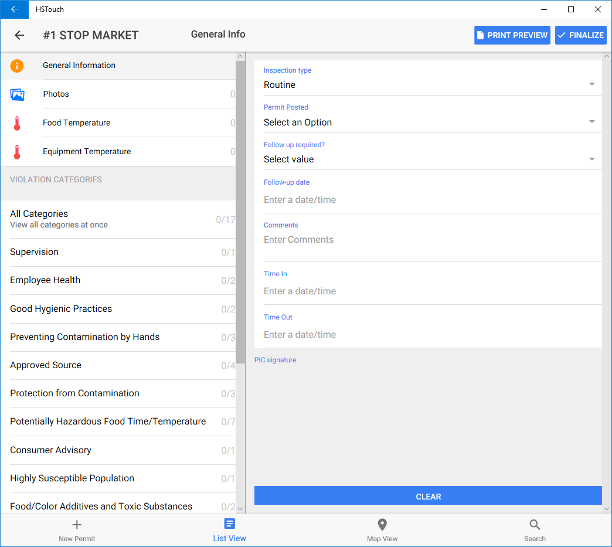Viewport: 612px width, 547px height.
Task: Select the Supervision category
Action: point(118,252)
